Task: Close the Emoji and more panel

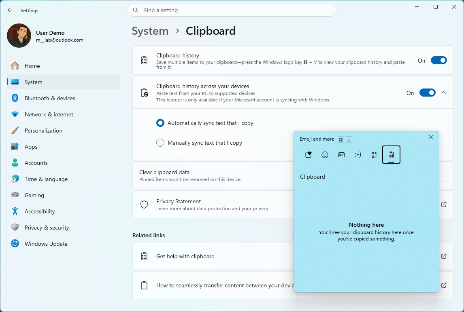Action: click(x=431, y=137)
